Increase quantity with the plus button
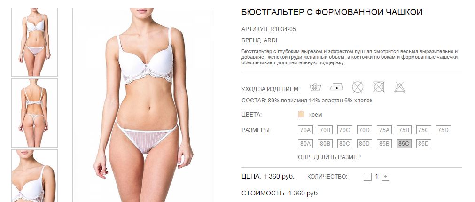This screenshot has height=202, width=475. click(385, 177)
